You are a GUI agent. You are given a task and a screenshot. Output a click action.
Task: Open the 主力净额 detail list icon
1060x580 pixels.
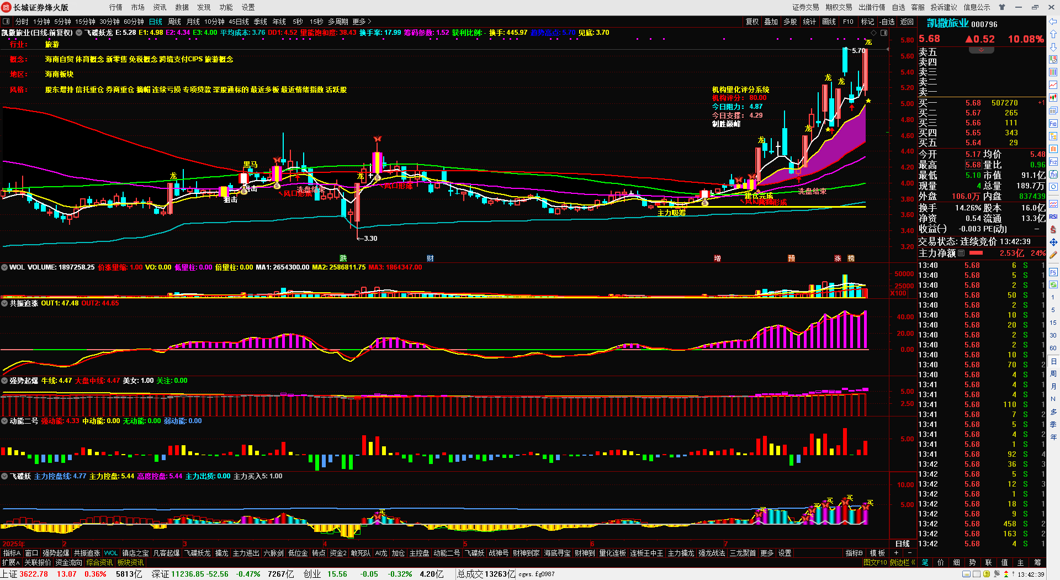coord(961,253)
